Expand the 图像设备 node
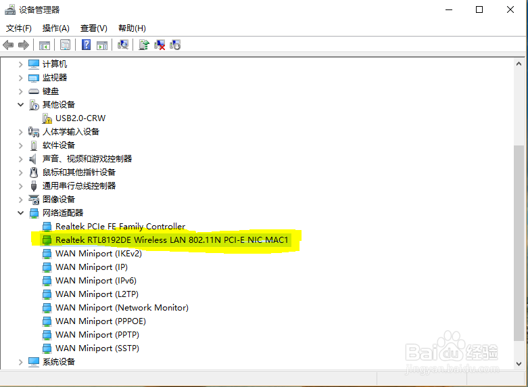The width and height of the screenshot is (528, 387). (20, 200)
